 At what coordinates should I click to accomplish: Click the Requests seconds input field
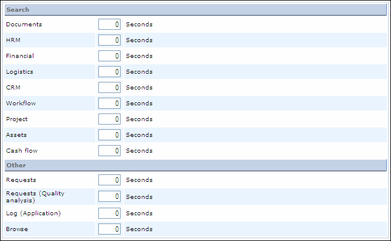pos(109,180)
